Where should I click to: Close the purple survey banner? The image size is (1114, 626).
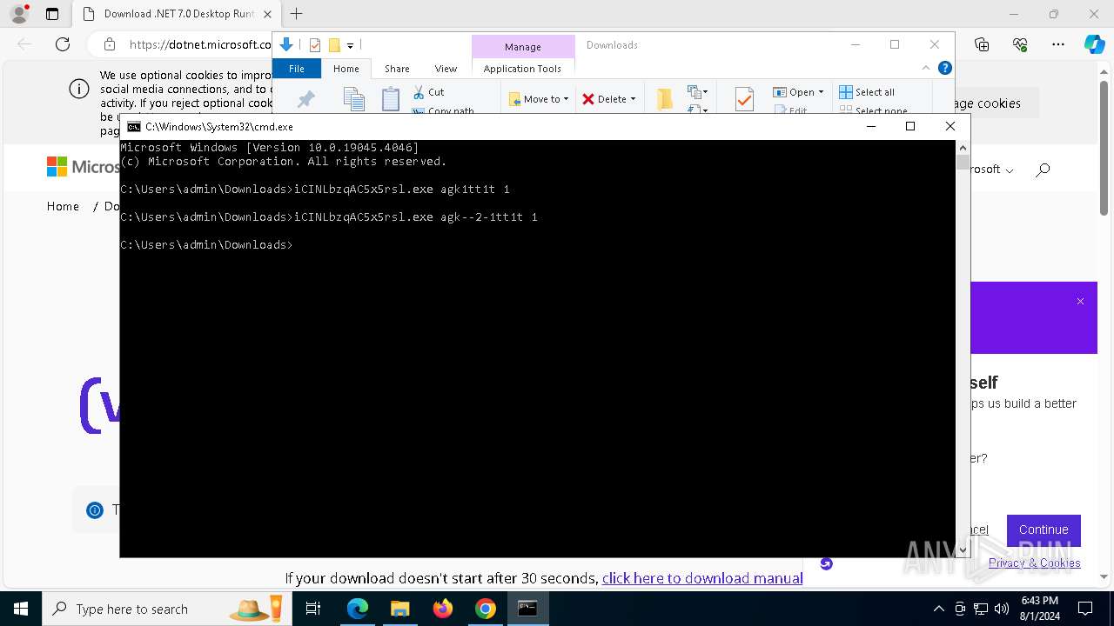1080,301
